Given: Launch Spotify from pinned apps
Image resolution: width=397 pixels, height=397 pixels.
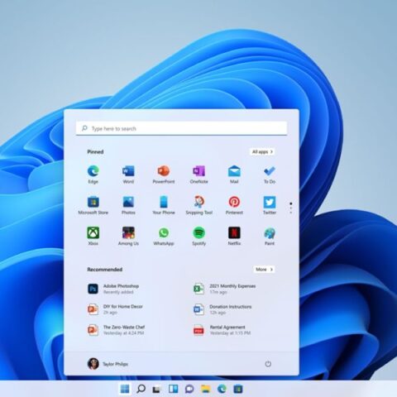Looking at the screenshot, I should coord(198,237).
